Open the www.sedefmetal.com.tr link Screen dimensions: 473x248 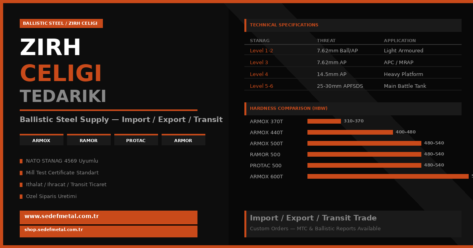[108, 217]
